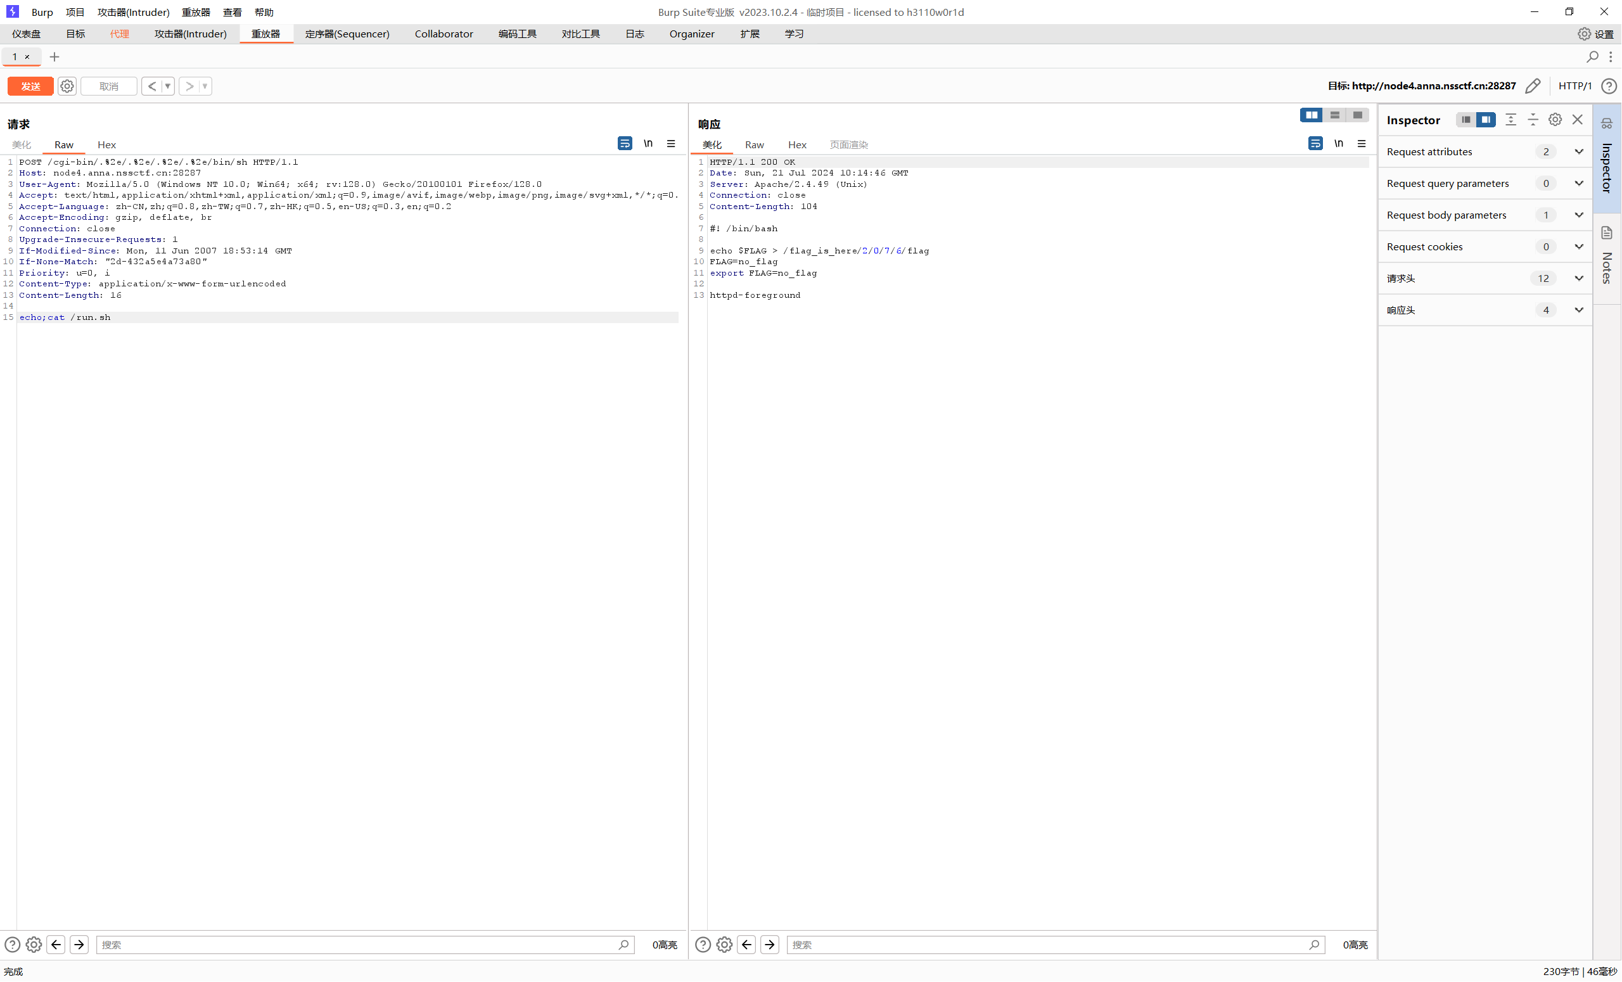This screenshot has width=1622, height=982.
Task: Switch response view to Hex tab
Action: pos(796,145)
